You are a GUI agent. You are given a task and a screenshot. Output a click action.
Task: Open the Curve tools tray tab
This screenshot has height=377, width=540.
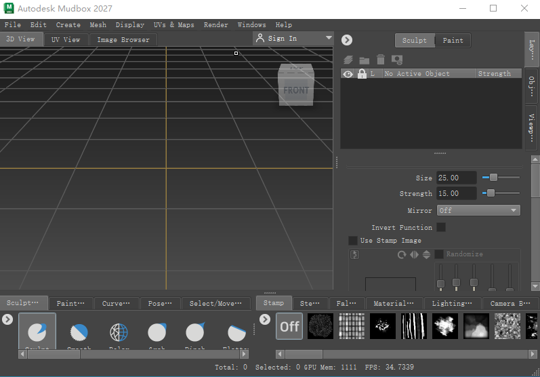[116, 303]
